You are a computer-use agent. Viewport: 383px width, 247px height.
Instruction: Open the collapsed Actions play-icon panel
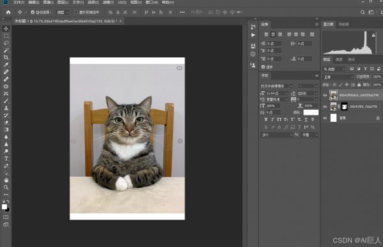point(253,35)
